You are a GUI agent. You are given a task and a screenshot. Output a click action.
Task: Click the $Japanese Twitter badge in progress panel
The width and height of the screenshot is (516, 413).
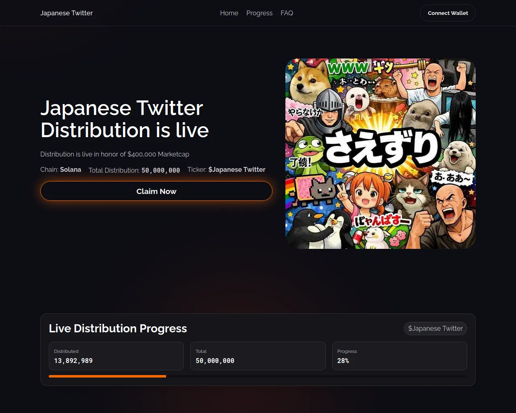pyautogui.click(x=435, y=328)
